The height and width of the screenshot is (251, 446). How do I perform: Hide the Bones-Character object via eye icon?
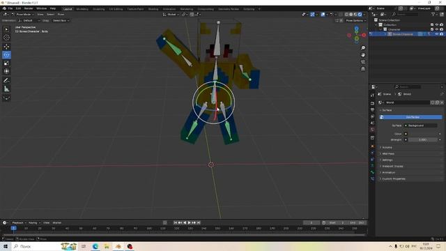437,34
